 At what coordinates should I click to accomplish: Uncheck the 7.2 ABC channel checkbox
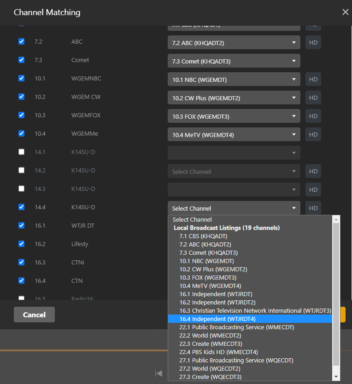(22, 41)
